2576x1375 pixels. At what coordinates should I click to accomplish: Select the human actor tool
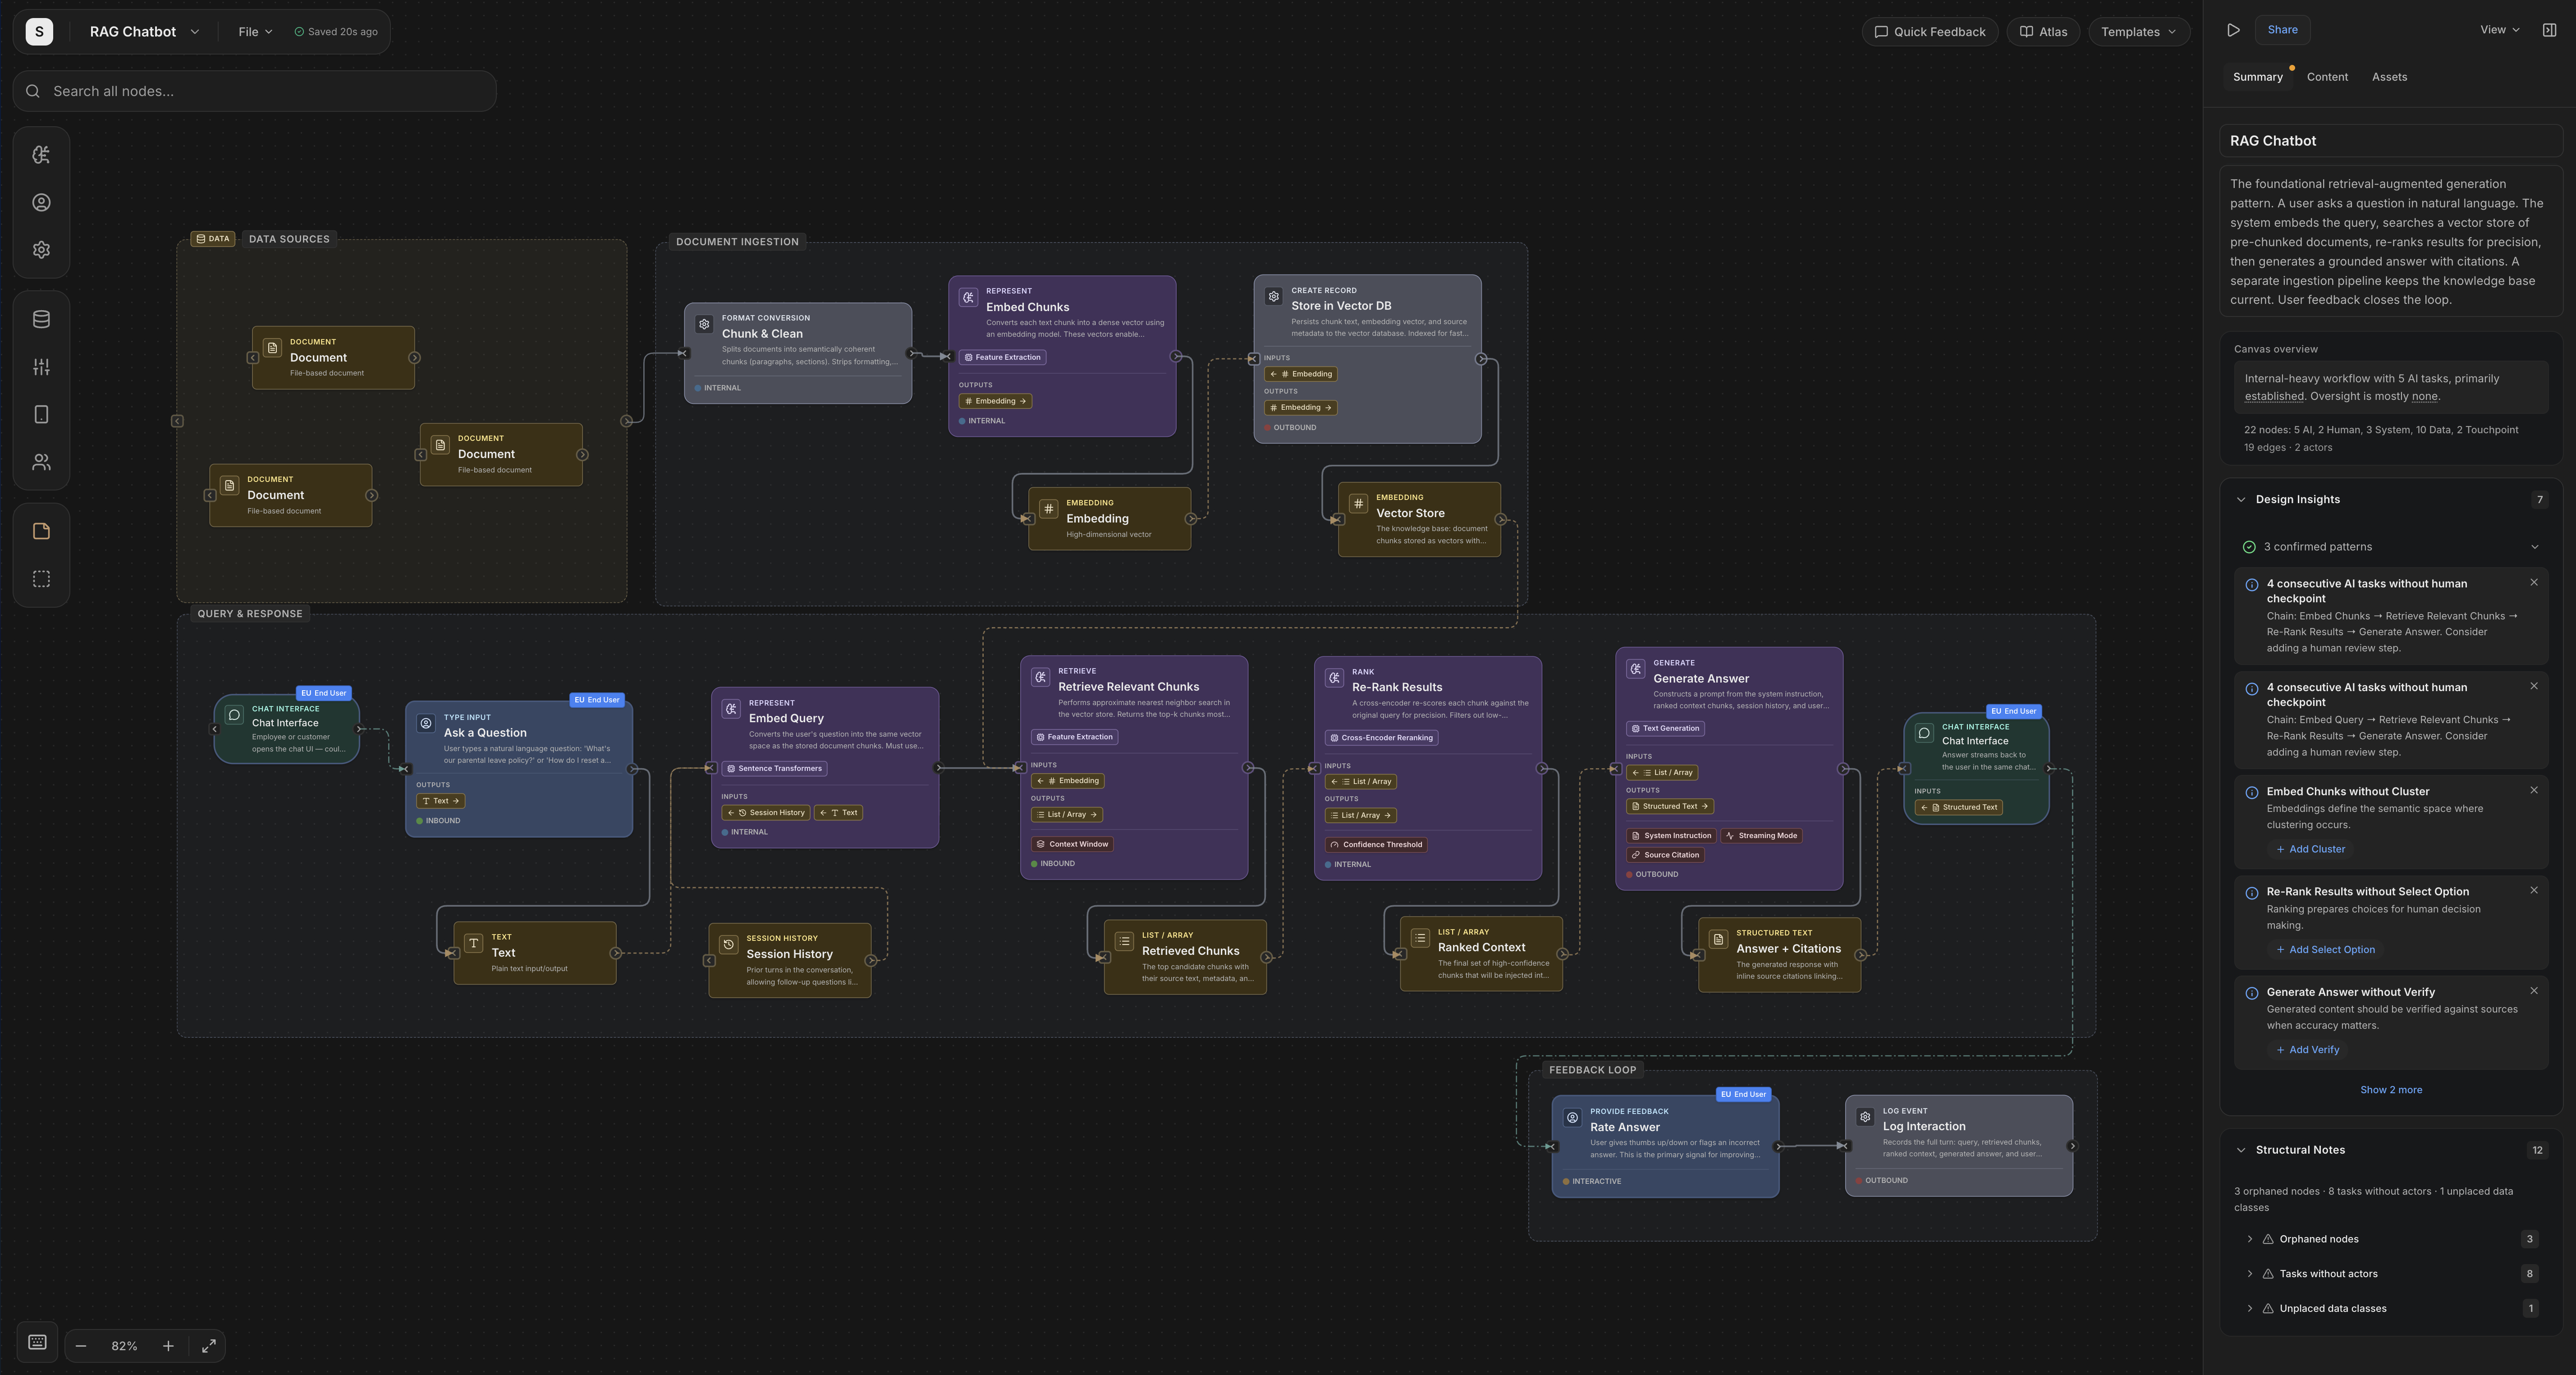[40, 201]
